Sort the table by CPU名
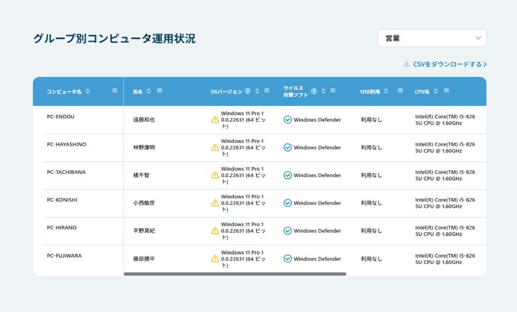 click(436, 90)
